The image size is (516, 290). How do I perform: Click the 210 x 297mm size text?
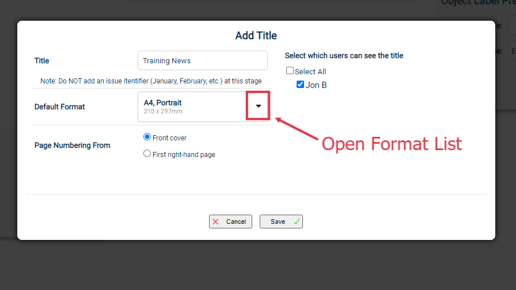tap(163, 111)
